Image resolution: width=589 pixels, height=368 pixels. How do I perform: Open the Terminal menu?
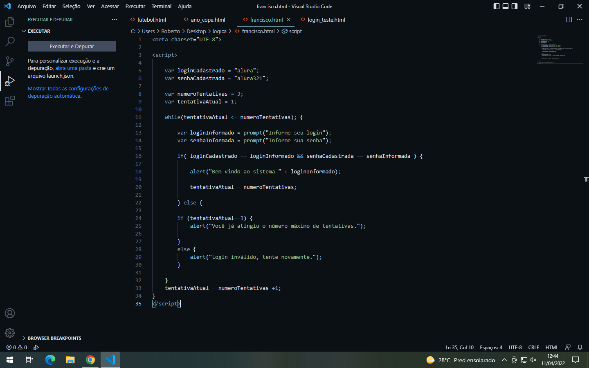pyautogui.click(x=162, y=6)
